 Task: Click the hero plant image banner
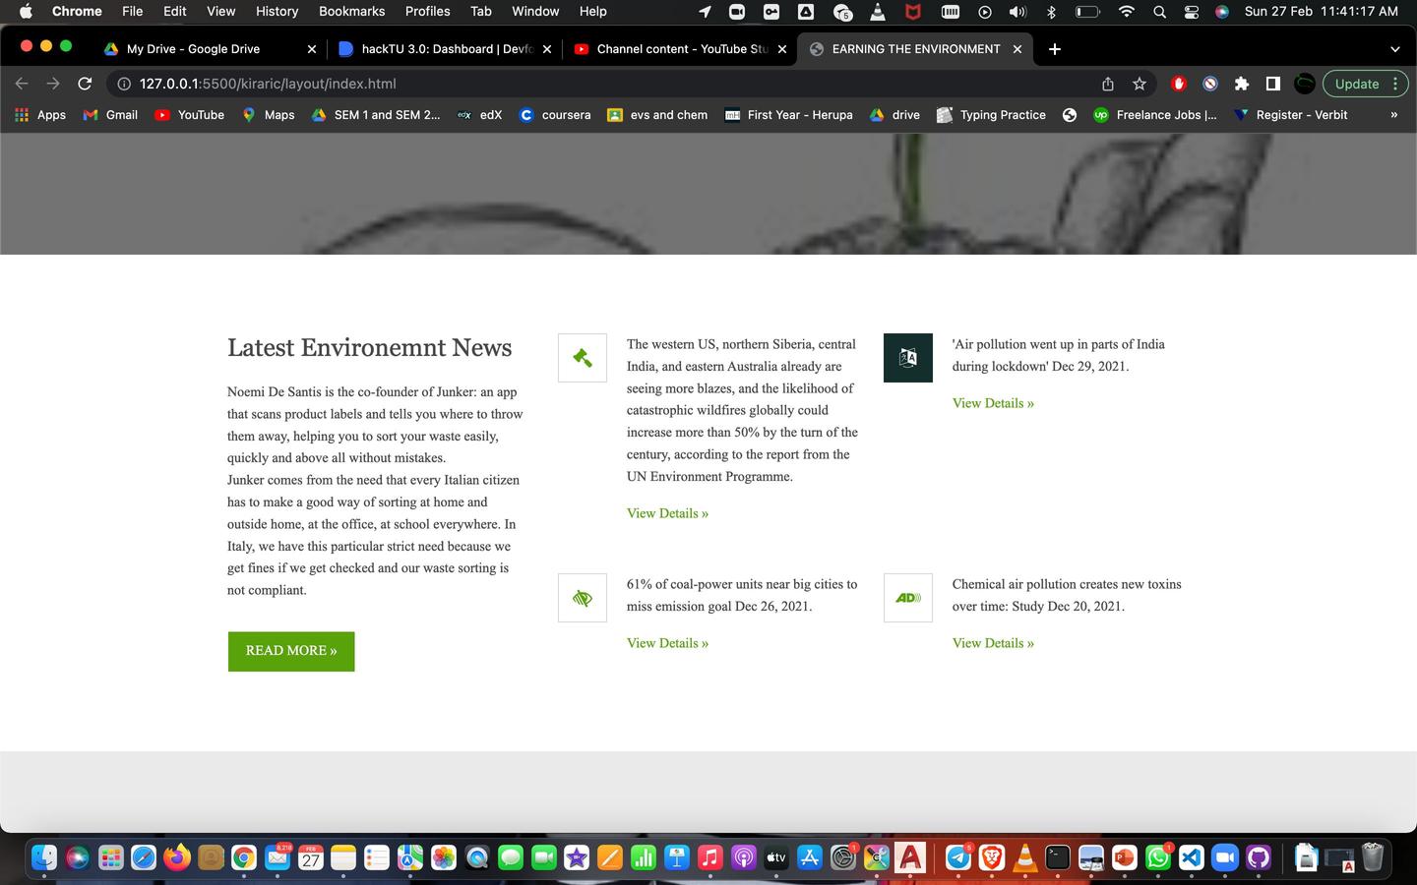[708, 194]
